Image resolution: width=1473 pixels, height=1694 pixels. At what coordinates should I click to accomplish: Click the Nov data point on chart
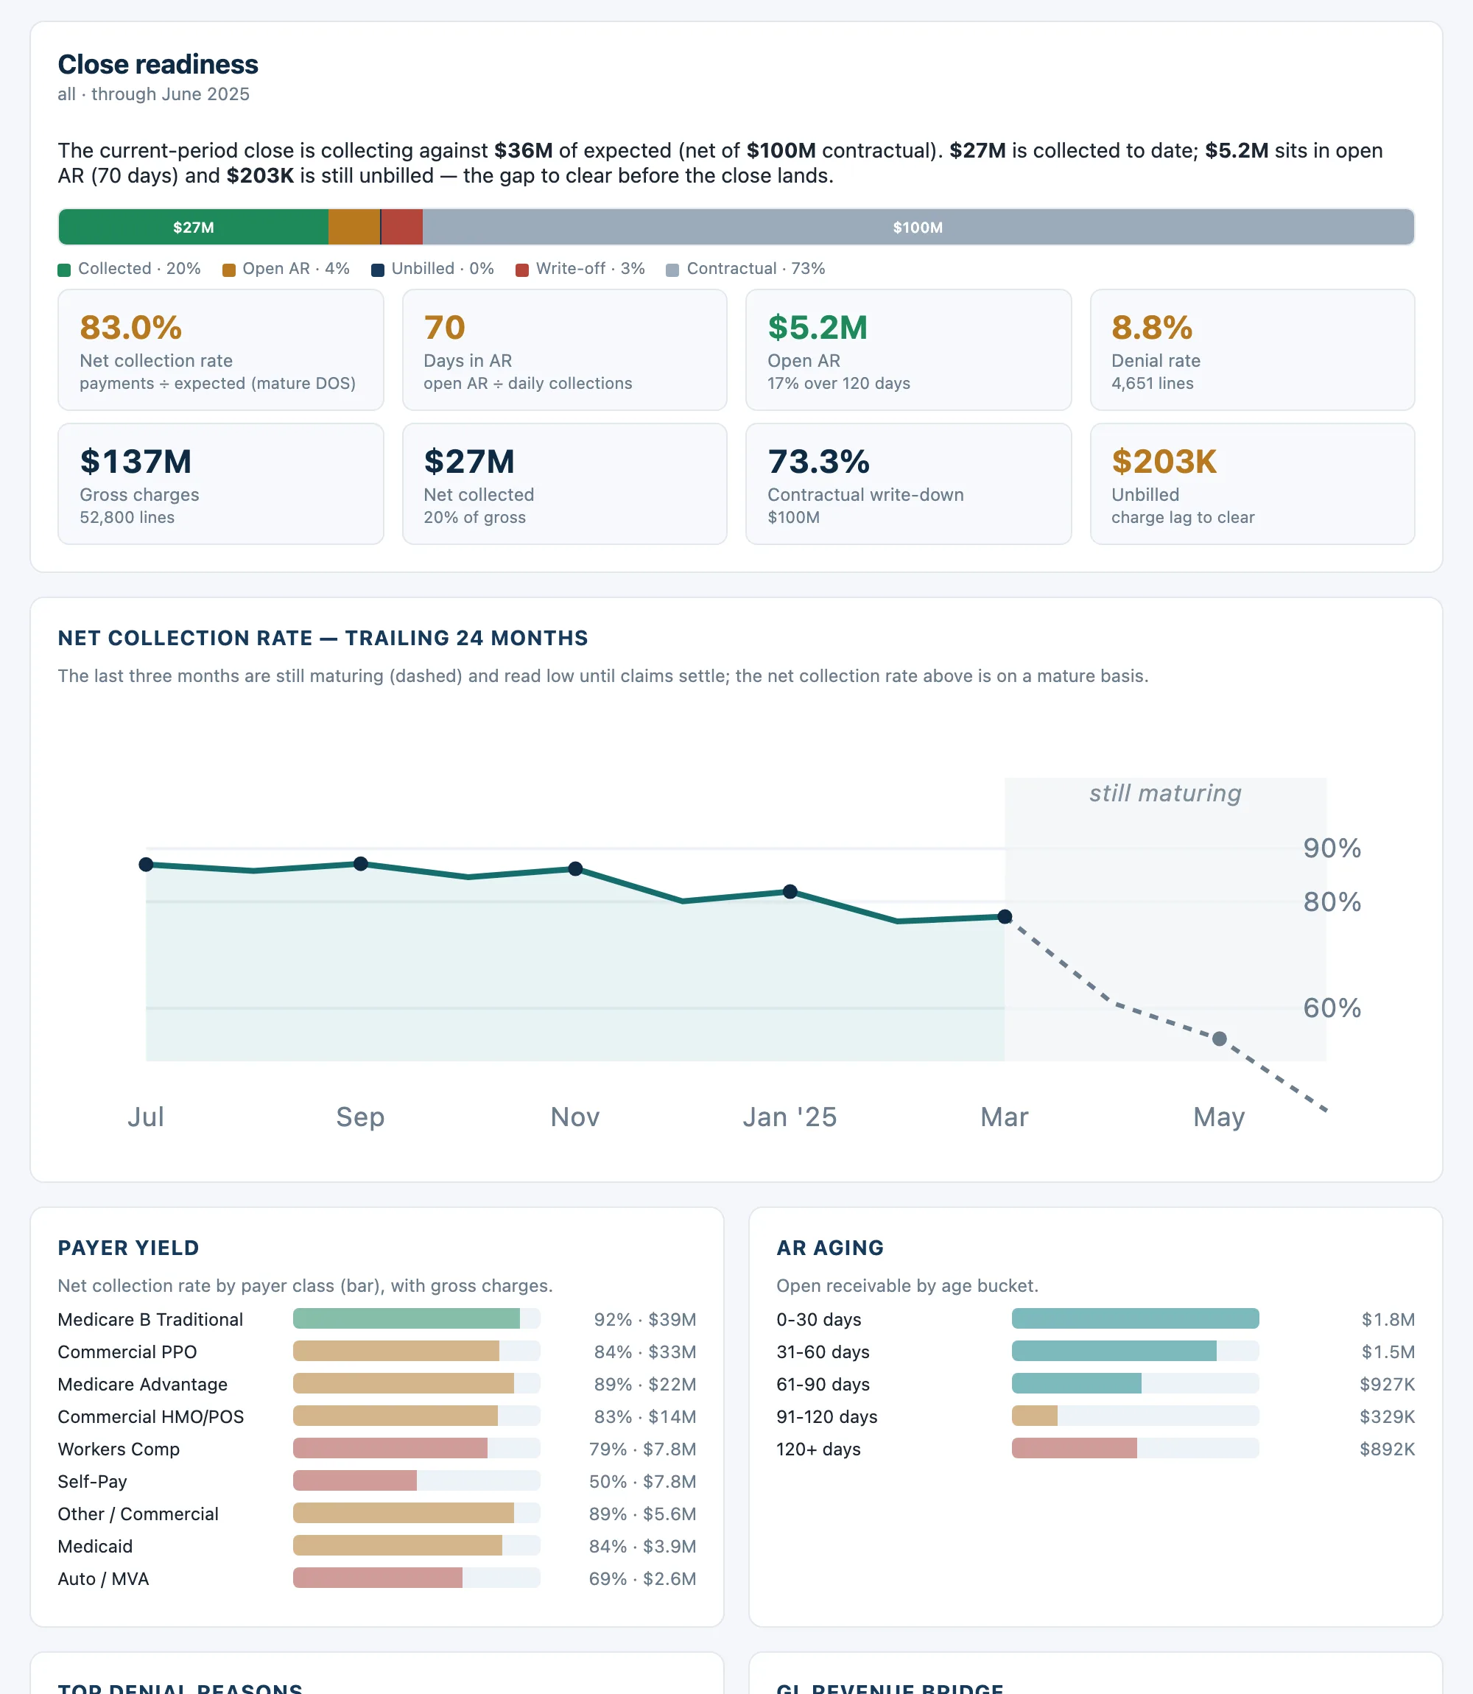575,869
